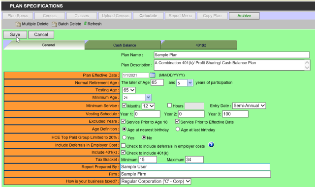Click the Plan Name input field
The height and width of the screenshot is (187, 315).
(232, 55)
